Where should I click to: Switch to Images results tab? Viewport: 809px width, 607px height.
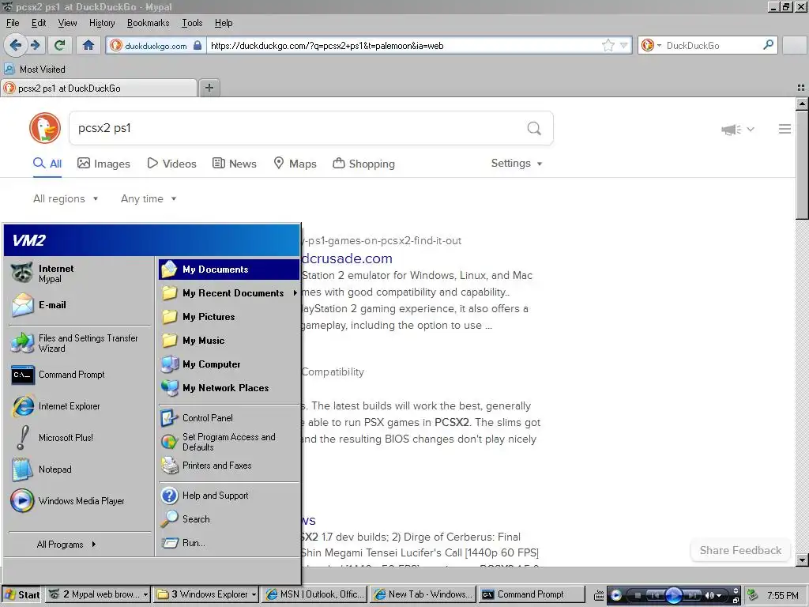(x=103, y=164)
